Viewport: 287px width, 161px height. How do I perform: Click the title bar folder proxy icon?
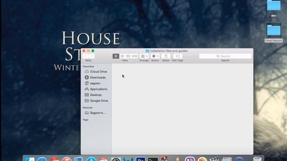[x=148, y=51]
